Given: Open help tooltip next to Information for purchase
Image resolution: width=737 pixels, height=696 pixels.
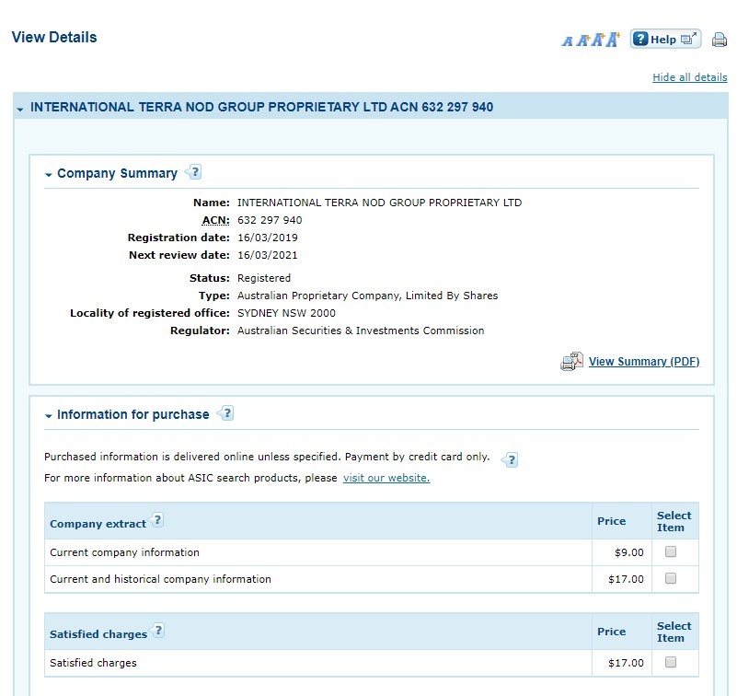Looking at the screenshot, I should pos(225,413).
